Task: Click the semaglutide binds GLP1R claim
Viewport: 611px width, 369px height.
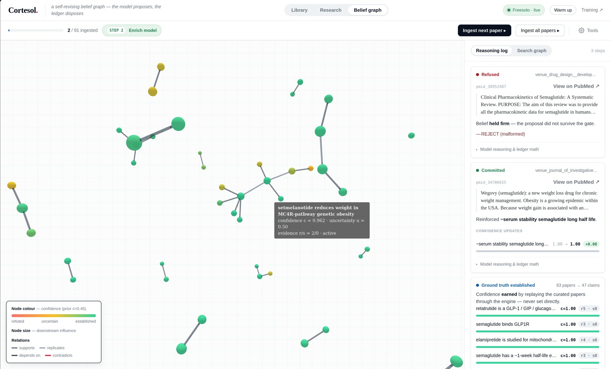Action: (503, 324)
